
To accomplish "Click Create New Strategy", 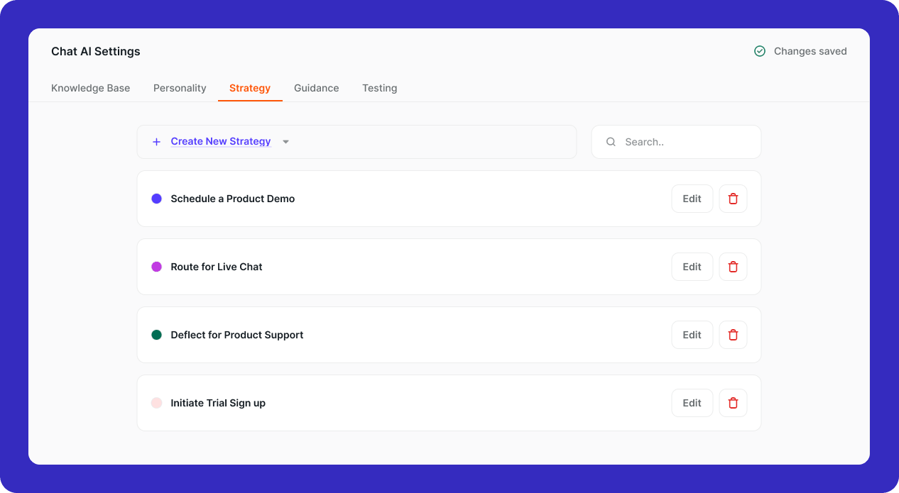I will pyautogui.click(x=220, y=141).
